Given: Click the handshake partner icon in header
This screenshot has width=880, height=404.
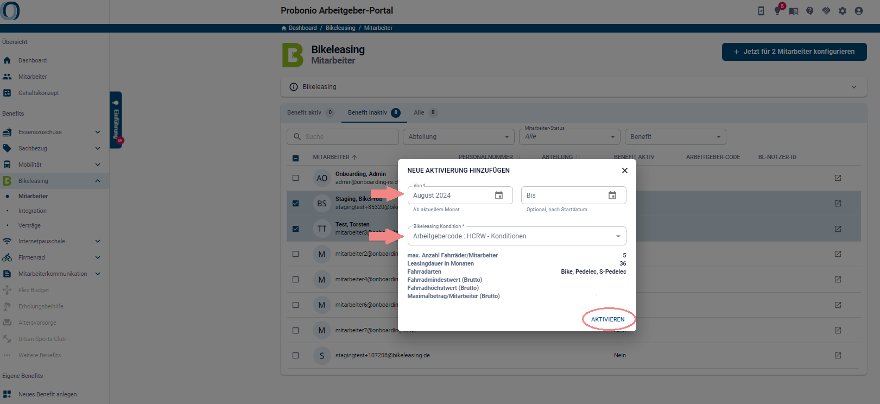Looking at the screenshot, I should pos(826,11).
